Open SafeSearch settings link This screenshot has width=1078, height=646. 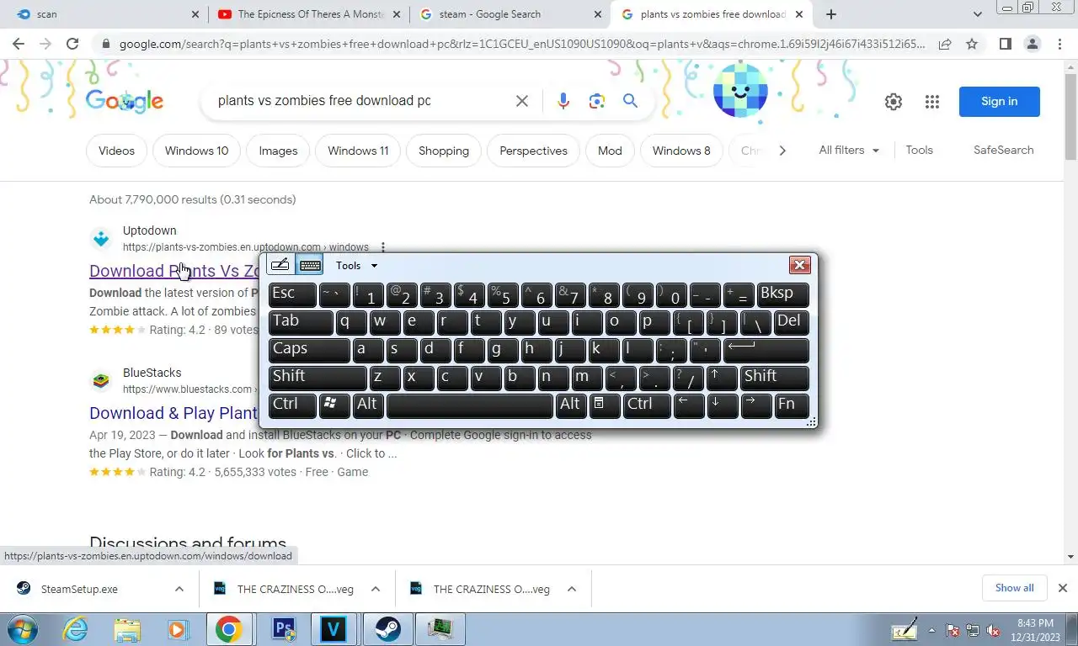tap(1003, 150)
